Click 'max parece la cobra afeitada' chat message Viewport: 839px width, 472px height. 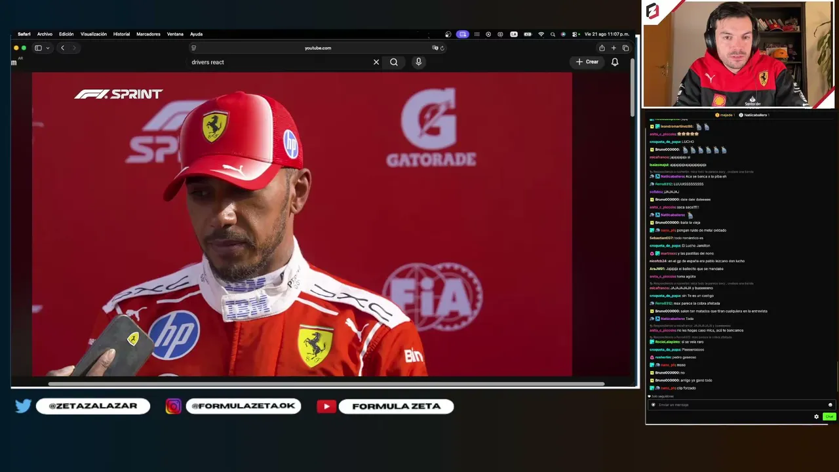[x=697, y=304]
